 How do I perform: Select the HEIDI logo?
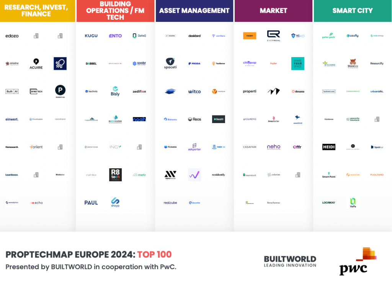329,147
